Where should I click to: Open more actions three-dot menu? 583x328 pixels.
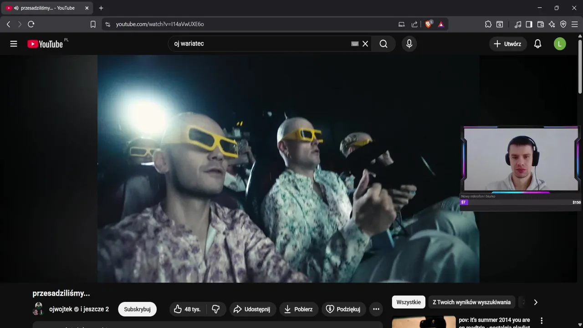pos(376,309)
